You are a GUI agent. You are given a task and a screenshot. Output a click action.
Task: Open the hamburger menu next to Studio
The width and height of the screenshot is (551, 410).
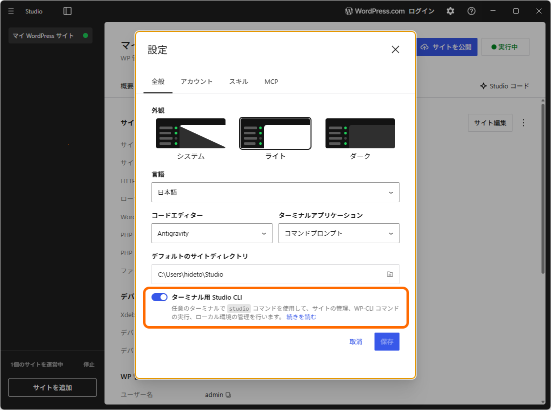pyautogui.click(x=11, y=11)
